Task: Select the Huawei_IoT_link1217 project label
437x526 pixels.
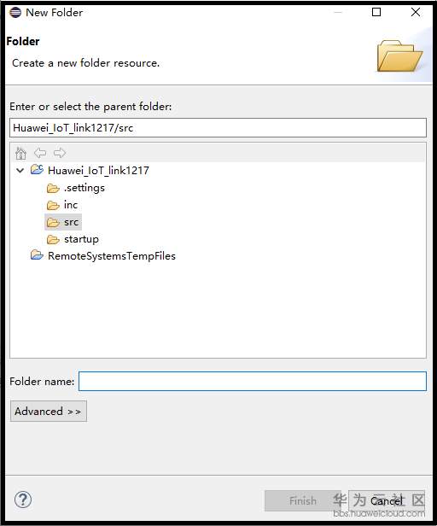Action: [98, 171]
